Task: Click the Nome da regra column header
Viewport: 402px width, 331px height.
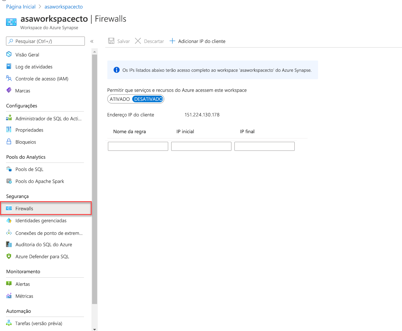Action: 130,131
